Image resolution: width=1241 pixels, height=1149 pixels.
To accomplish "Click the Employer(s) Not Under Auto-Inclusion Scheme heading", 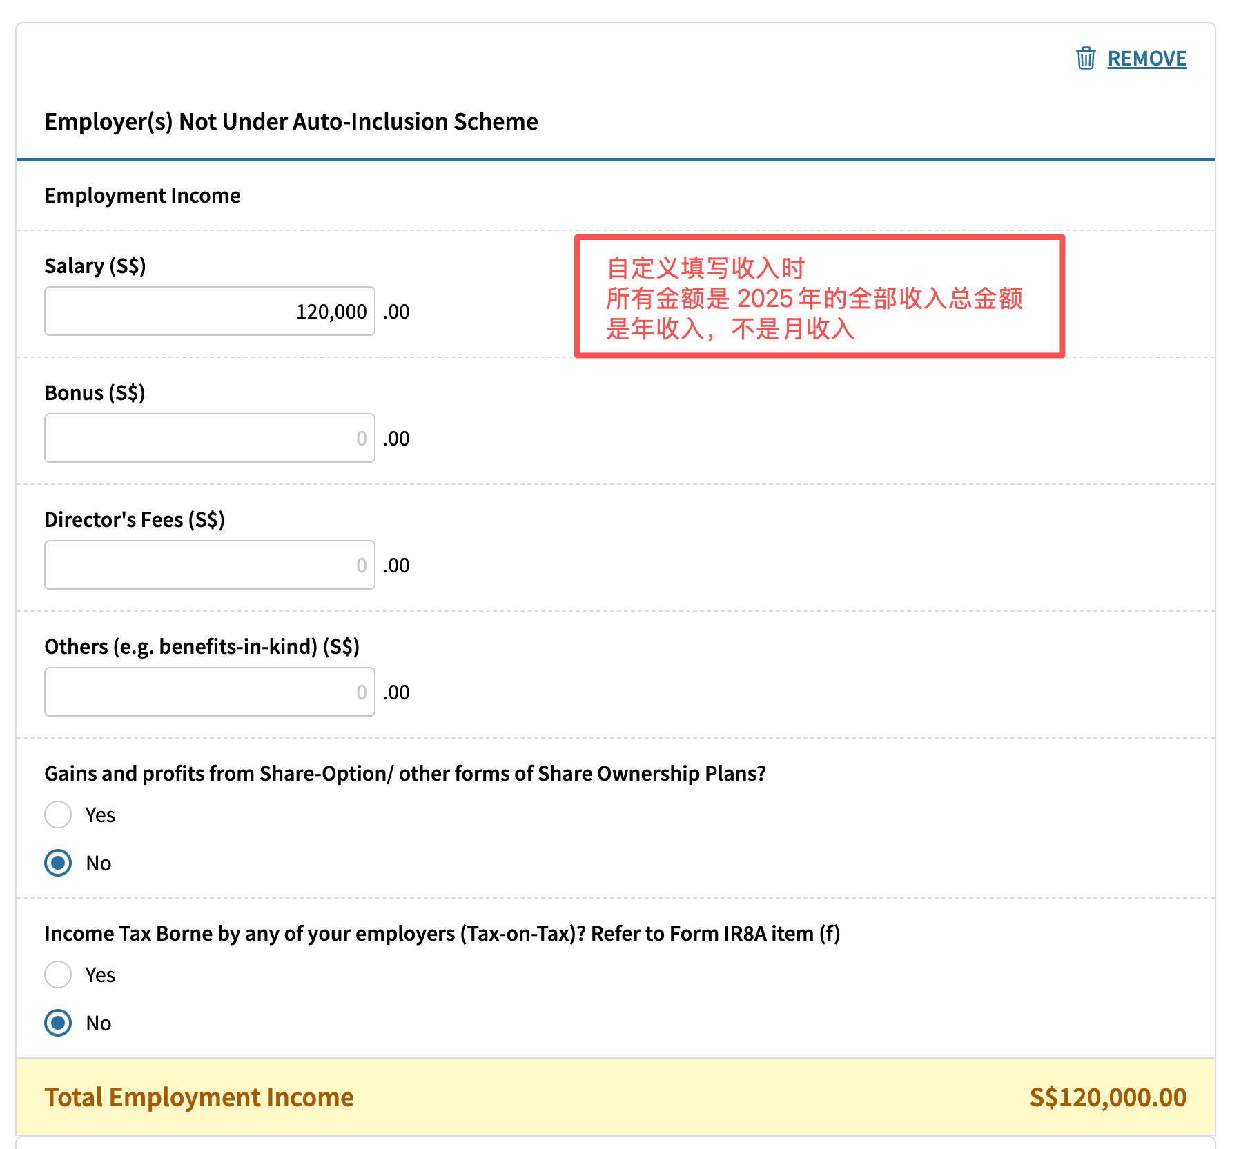I will [x=291, y=121].
